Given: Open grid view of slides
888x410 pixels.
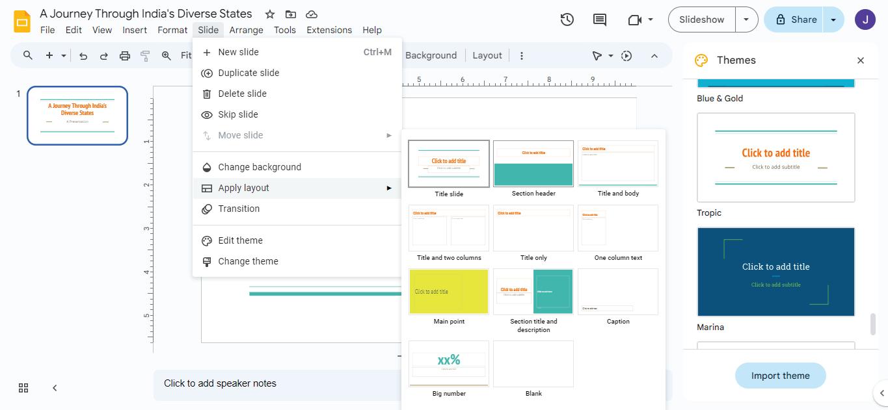Looking at the screenshot, I should tap(23, 388).
